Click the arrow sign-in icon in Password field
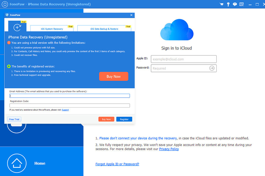Image resolution: width=265 pixels, height=176 pixels. tap(212, 68)
